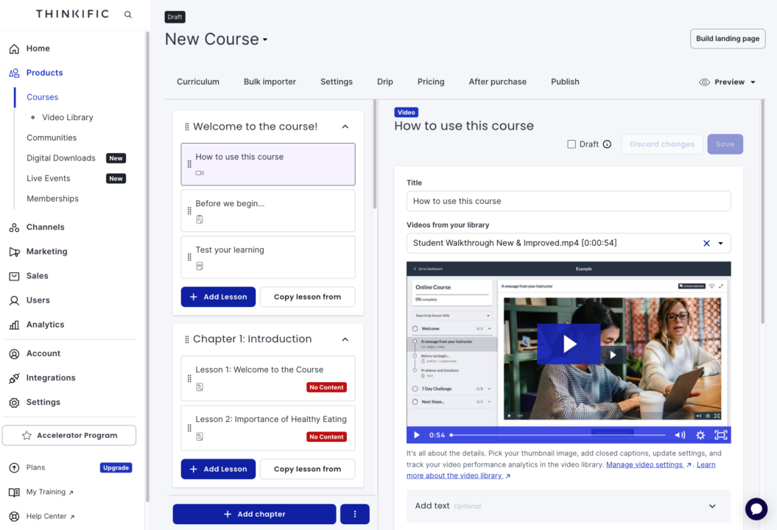Check the Draft checkbox near Discard changes

(571, 144)
